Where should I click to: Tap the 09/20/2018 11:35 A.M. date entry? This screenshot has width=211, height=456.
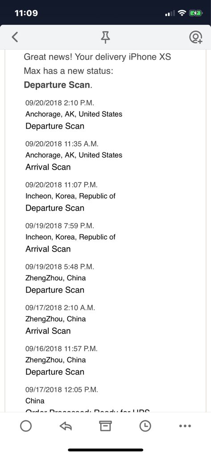62,144
